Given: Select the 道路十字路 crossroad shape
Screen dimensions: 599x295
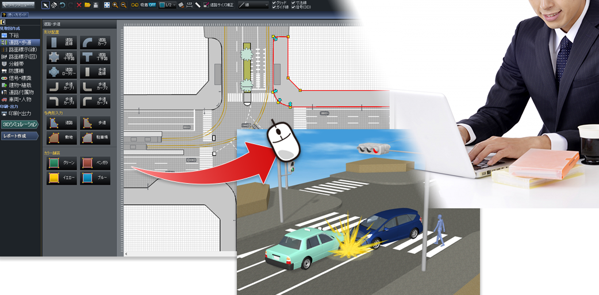Looking at the screenshot, I should click(x=62, y=57).
